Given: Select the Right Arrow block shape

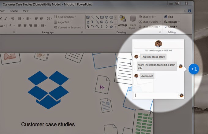Looking at the screenshot, I should [102, 22].
